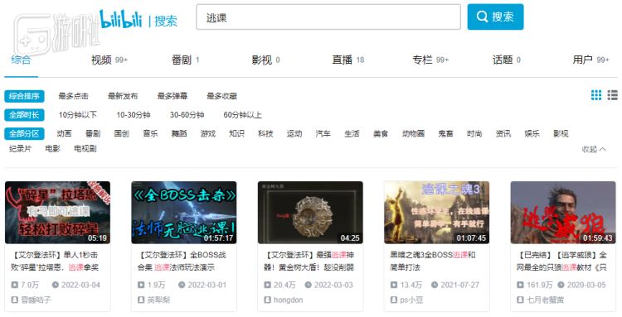Click play count icon beside 161.9万
Screen dimensions: 622x317
pos(520,285)
